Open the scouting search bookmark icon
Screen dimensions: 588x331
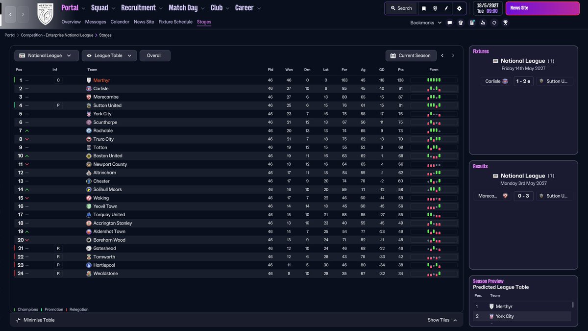tap(483, 23)
